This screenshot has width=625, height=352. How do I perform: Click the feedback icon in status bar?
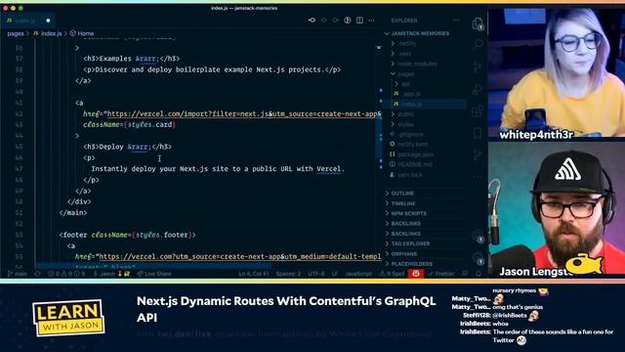click(465, 274)
